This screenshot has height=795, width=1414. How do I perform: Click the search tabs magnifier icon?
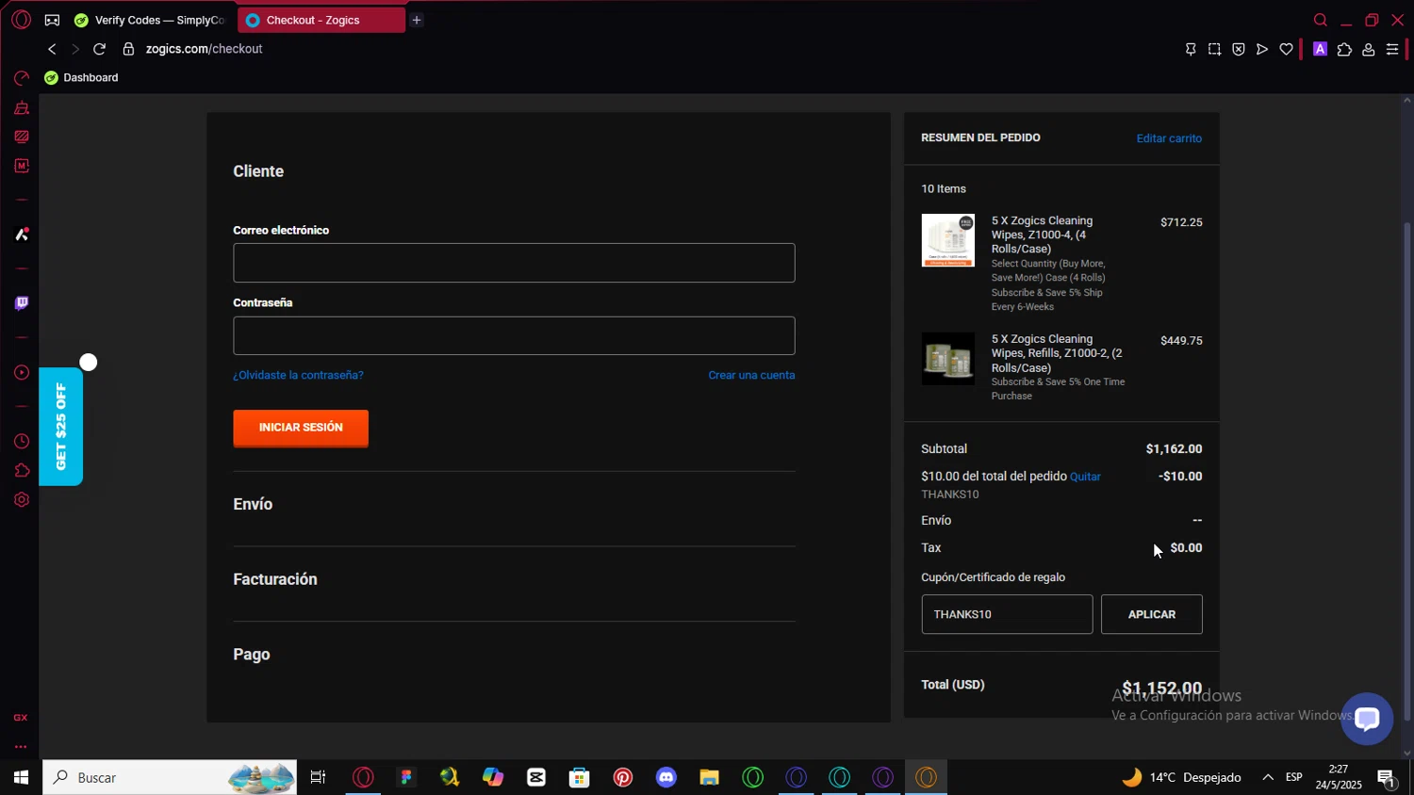click(x=1320, y=20)
